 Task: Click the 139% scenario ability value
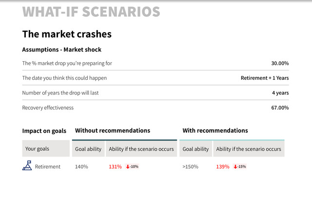click(x=223, y=167)
